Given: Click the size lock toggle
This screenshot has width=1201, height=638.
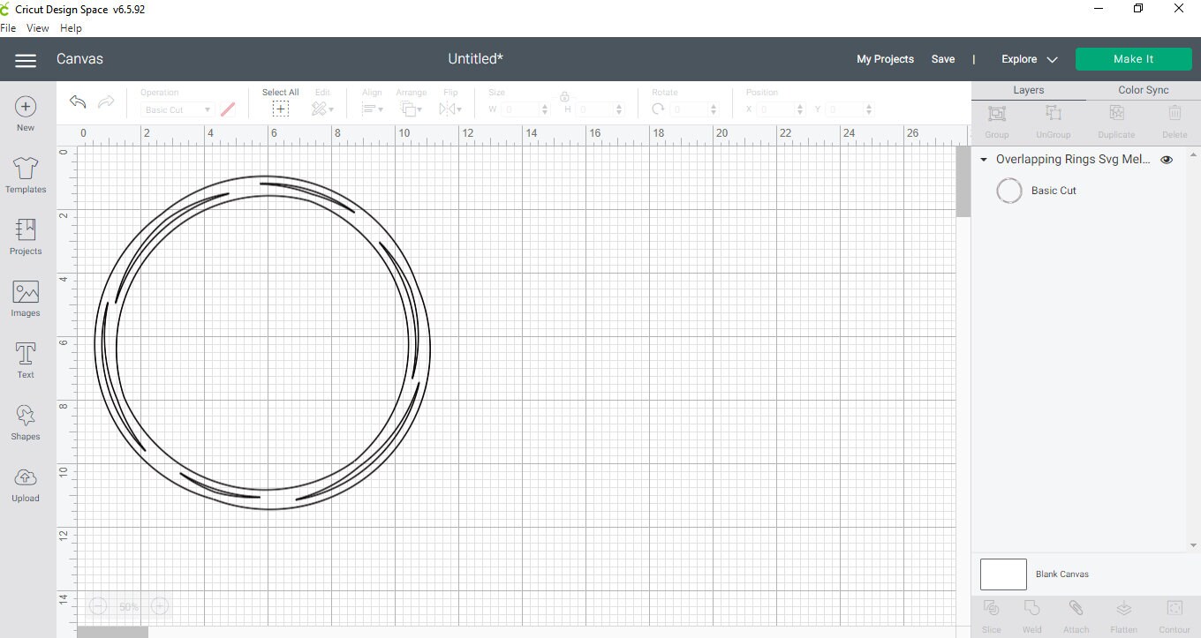Looking at the screenshot, I should (x=564, y=98).
